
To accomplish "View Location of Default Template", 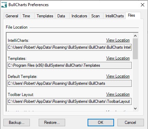I will tap(118, 76).
